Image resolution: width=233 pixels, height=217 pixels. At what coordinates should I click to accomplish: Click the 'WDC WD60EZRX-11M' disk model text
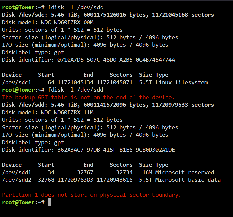pos(67,112)
